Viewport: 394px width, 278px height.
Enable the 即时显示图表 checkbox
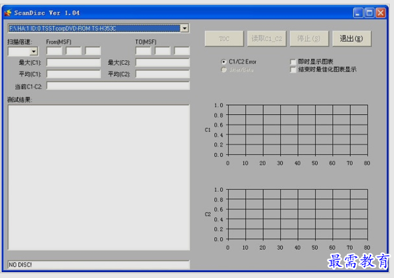(x=293, y=62)
